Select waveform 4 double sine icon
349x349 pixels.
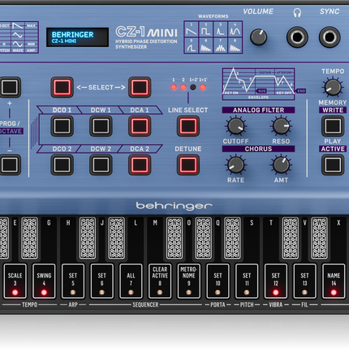pos(235,29)
